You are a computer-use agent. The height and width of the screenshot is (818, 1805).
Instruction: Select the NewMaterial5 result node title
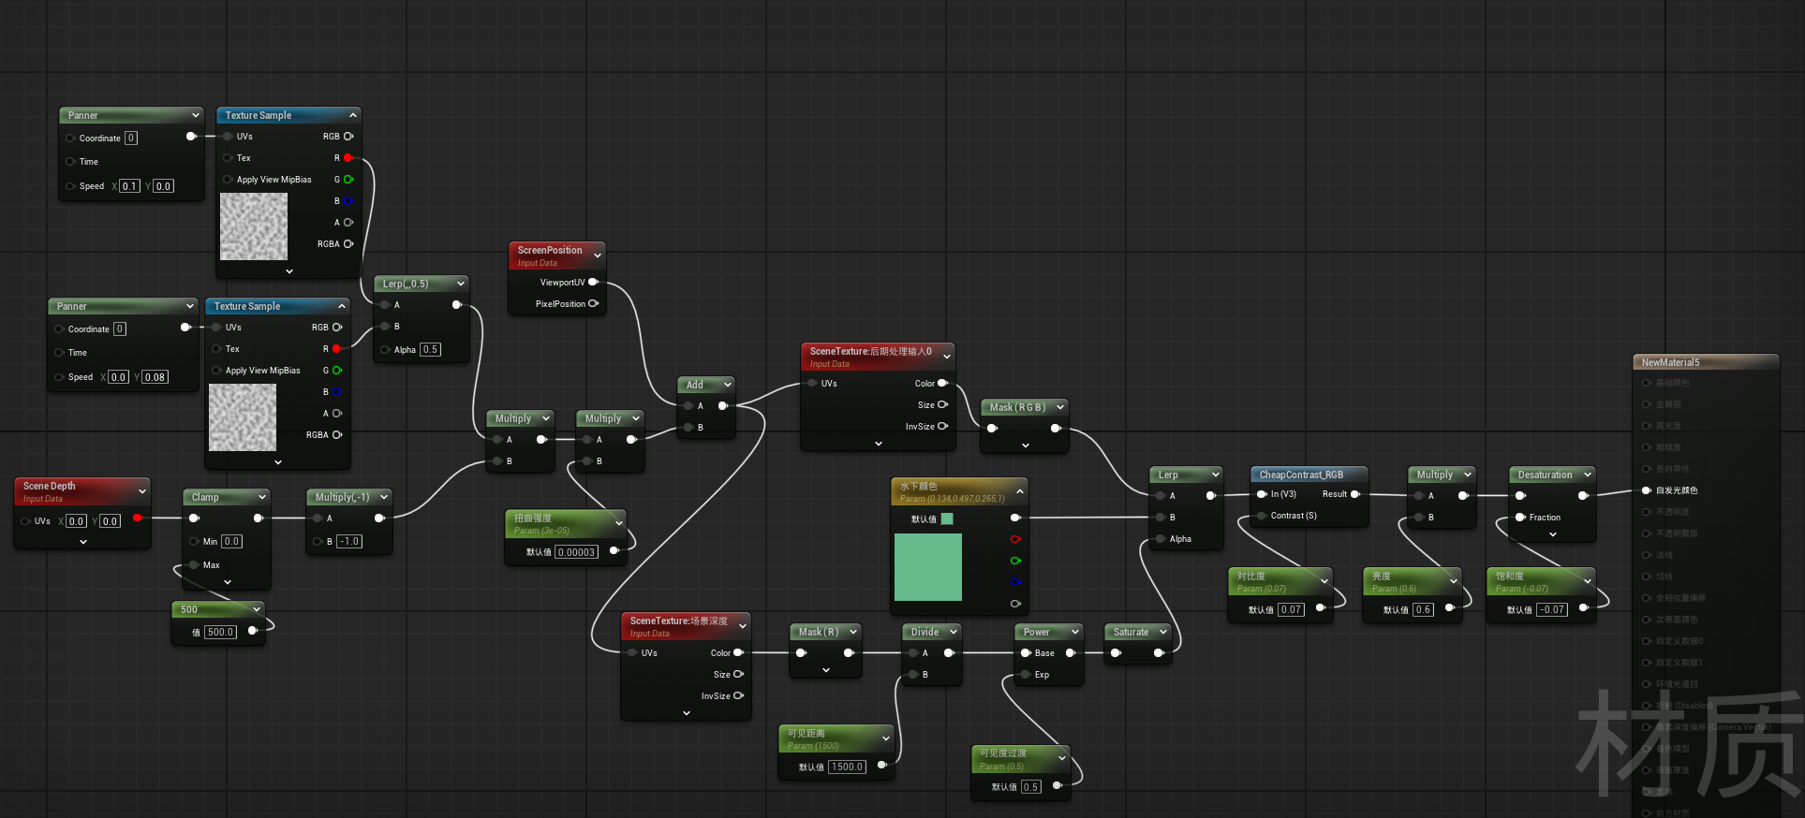(1670, 362)
